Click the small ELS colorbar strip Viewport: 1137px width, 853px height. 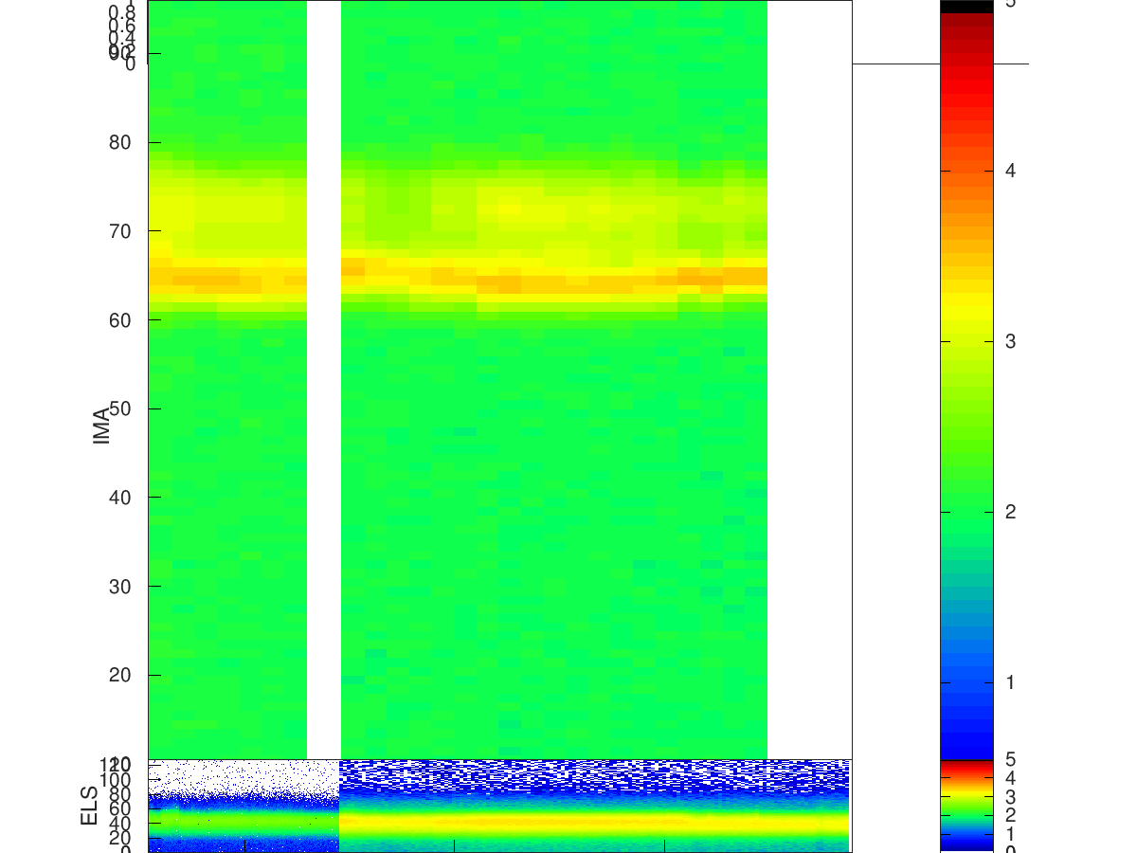966,805
